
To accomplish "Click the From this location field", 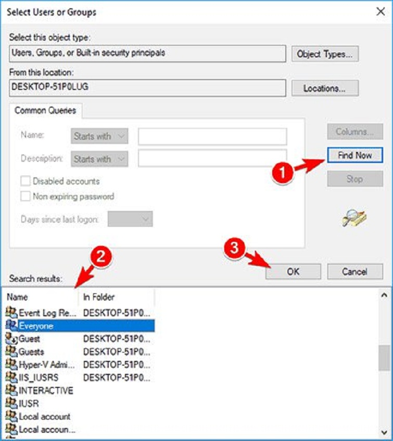I will click(147, 88).
